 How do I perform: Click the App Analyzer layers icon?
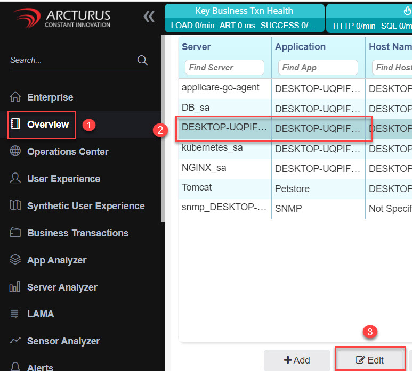[x=15, y=260]
